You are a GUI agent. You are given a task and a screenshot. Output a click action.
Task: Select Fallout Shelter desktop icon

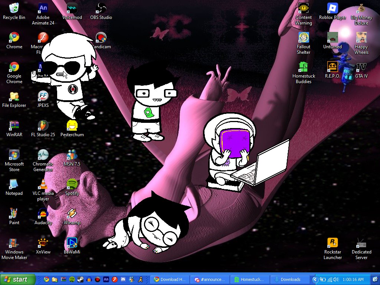pyautogui.click(x=304, y=43)
